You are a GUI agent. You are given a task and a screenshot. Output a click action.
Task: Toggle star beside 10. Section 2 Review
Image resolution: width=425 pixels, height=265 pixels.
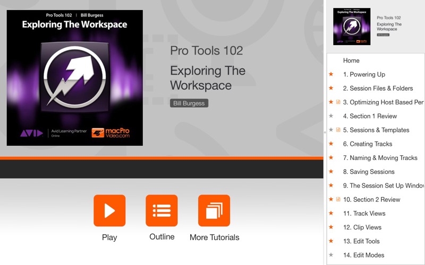(x=331, y=199)
